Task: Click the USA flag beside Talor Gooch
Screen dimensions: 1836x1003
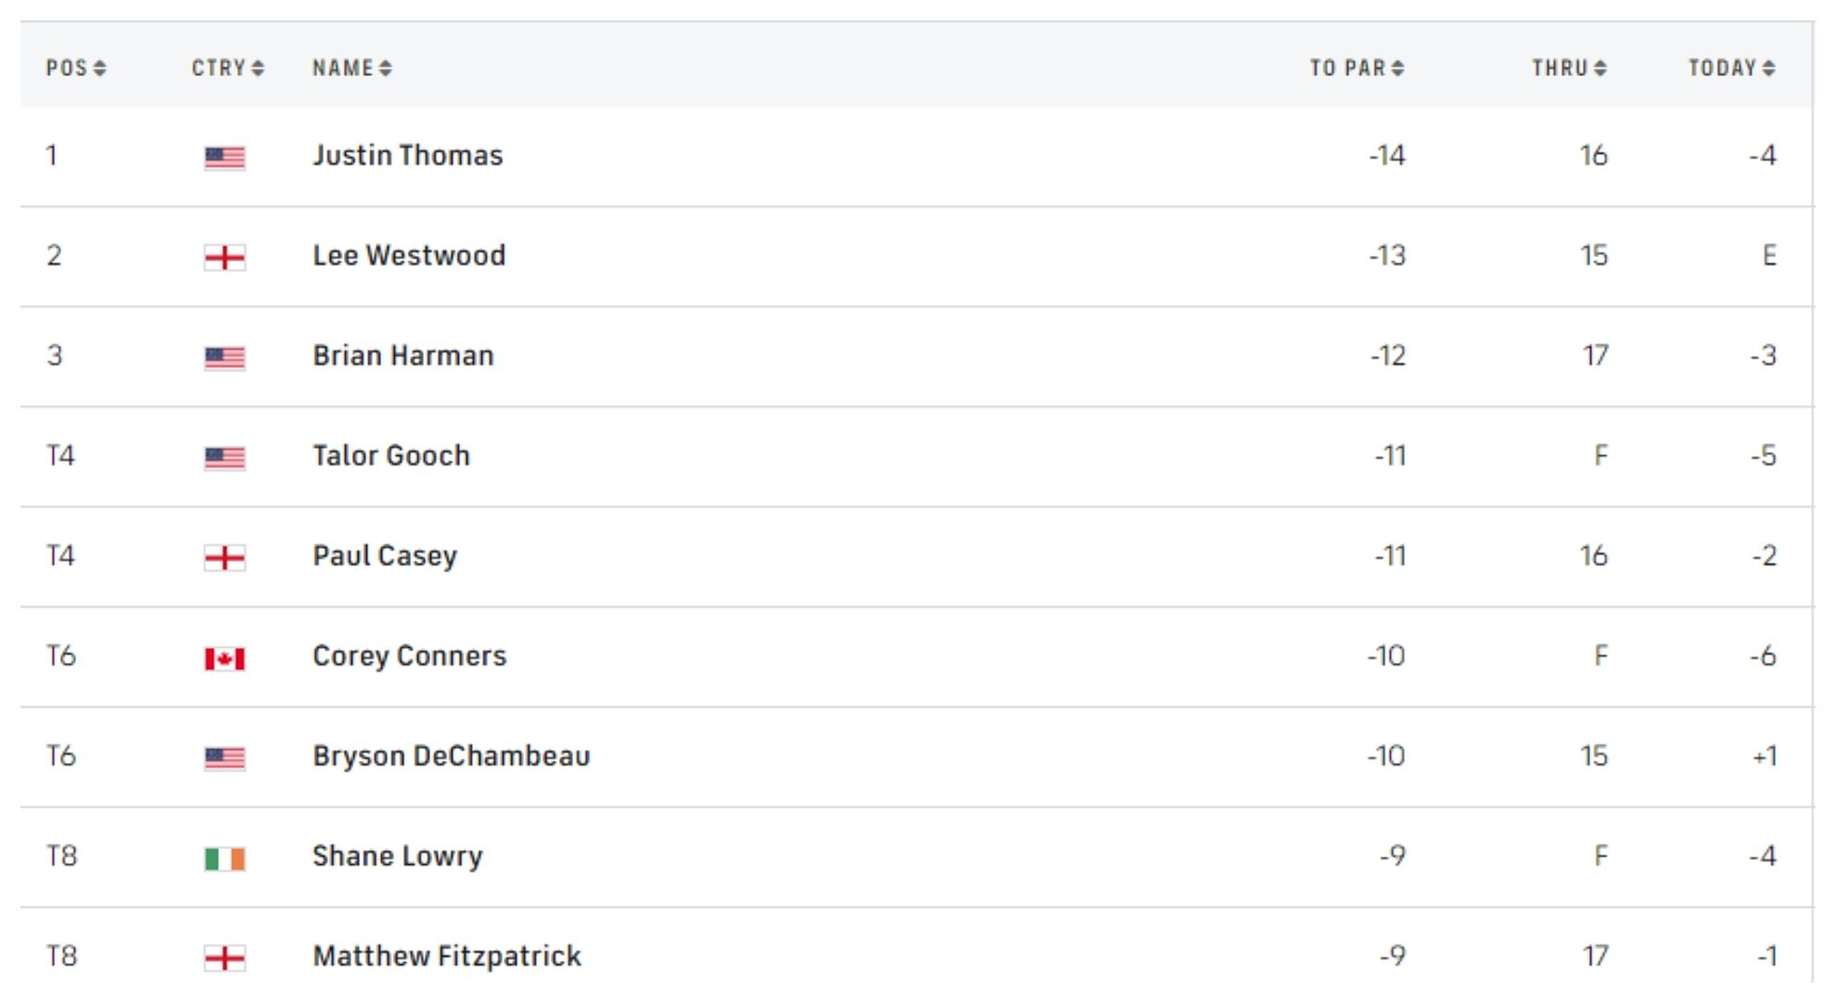Action: [224, 458]
